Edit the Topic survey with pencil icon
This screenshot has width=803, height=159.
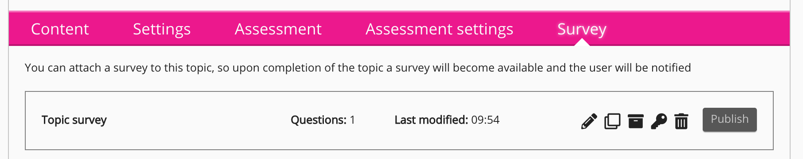[589, 121]
